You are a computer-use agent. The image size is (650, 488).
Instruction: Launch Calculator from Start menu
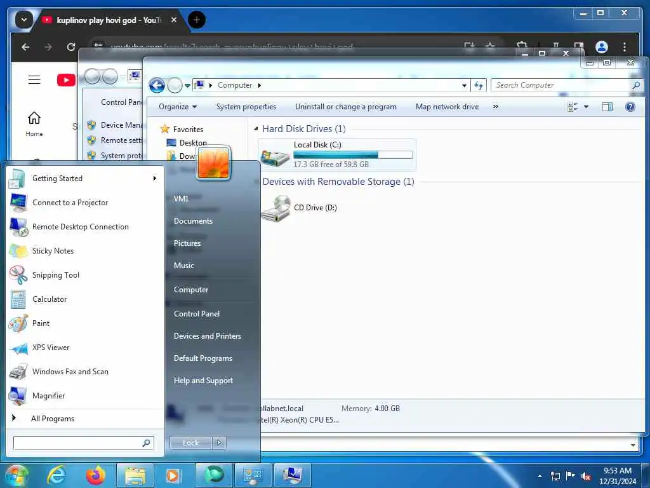85,299
